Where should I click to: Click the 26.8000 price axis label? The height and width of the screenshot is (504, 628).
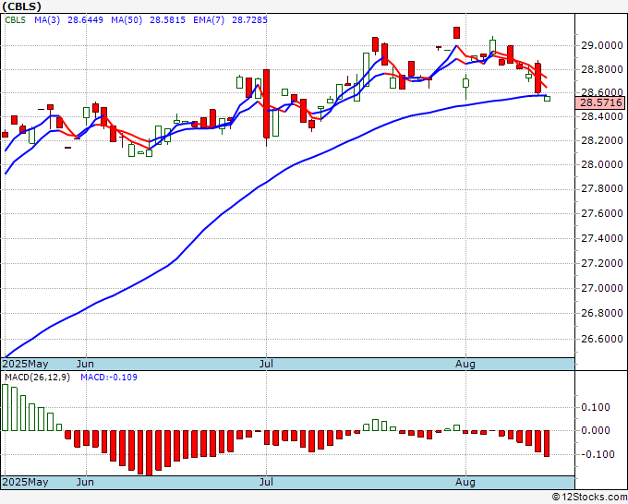tap(601, 313)
